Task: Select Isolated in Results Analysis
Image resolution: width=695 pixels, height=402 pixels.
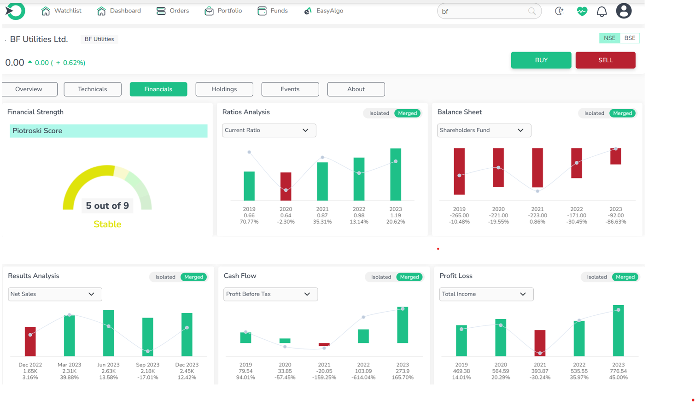Action: click(165, 277)
